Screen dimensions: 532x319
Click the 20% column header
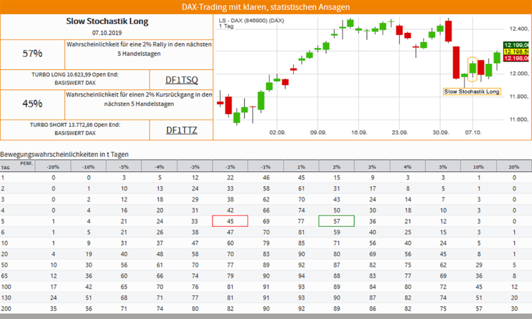pos(514,167)
